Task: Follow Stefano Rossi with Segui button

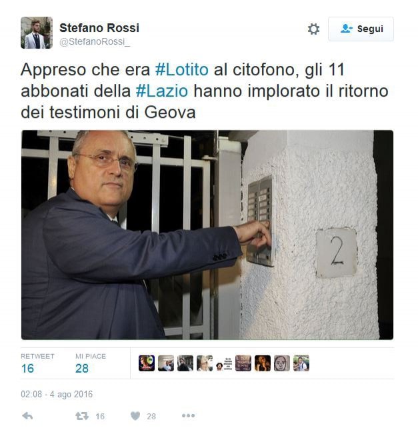Action: coord(361,29)
